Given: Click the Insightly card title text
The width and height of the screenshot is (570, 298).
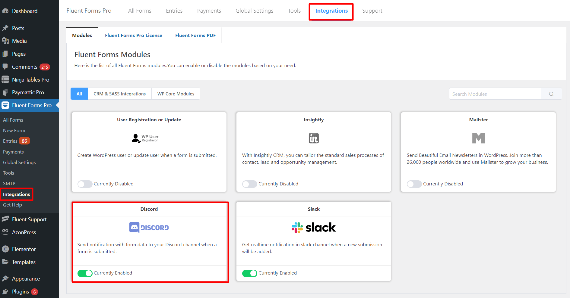Looking at the screenshot, I should (314, 120).
